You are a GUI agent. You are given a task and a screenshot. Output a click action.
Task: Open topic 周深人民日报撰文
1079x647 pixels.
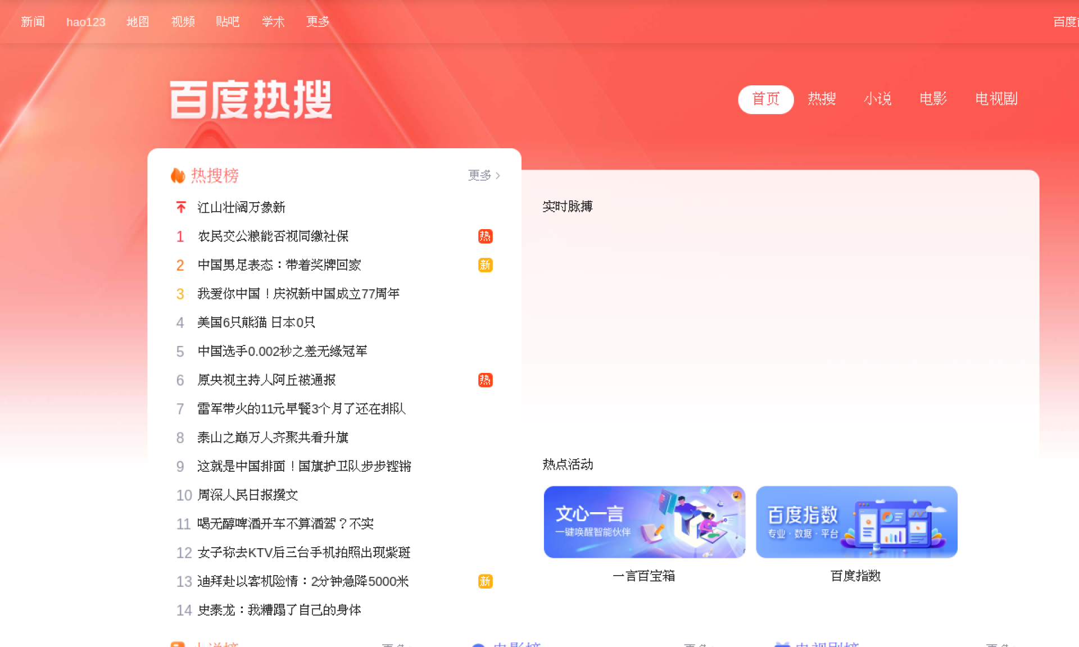point(247,495)
